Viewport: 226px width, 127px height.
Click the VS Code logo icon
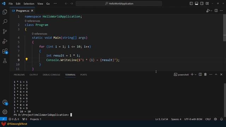click(x=4, y=4)
